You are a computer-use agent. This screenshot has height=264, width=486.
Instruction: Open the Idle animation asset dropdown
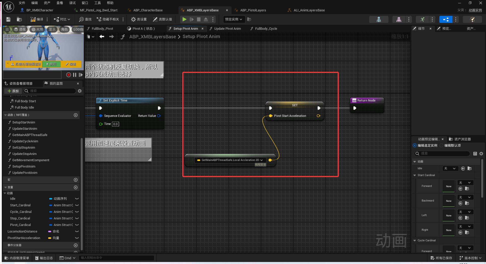click(450, 169)
